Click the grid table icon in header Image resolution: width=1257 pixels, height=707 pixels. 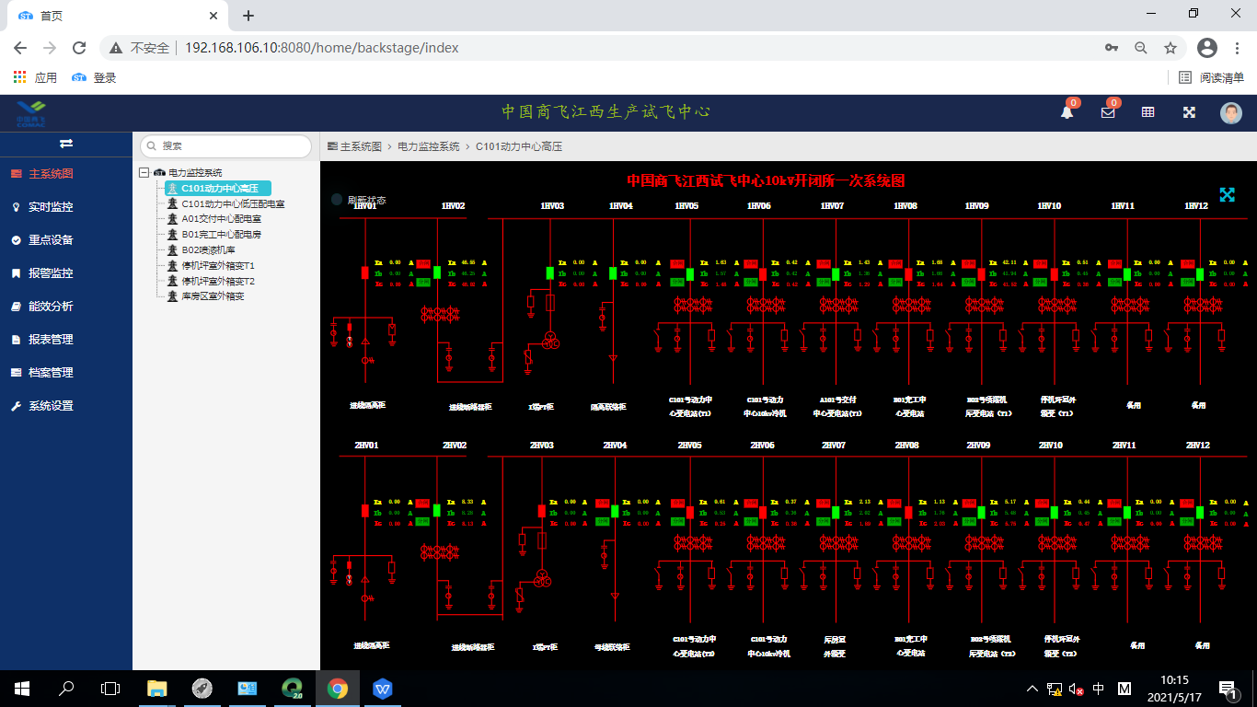(1148, 112)
